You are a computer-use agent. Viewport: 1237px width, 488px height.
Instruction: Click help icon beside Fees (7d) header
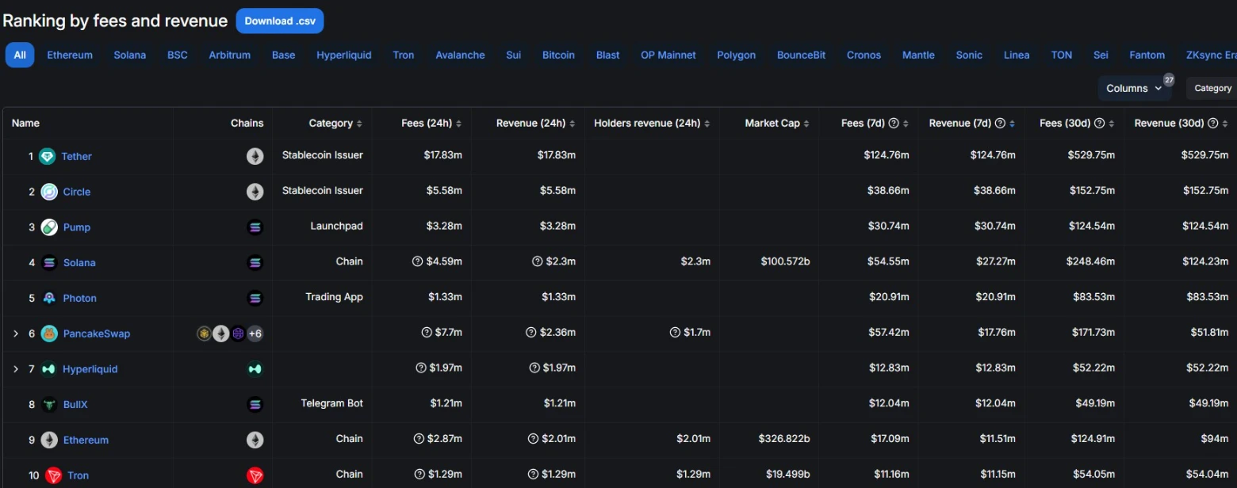(894, 123)
